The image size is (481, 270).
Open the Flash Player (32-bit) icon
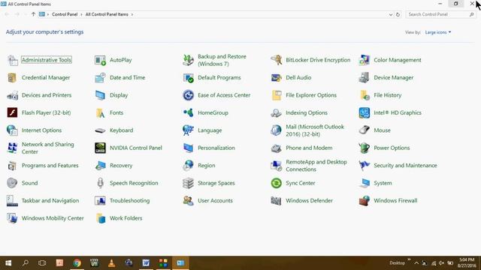click(x=12, y=113)
